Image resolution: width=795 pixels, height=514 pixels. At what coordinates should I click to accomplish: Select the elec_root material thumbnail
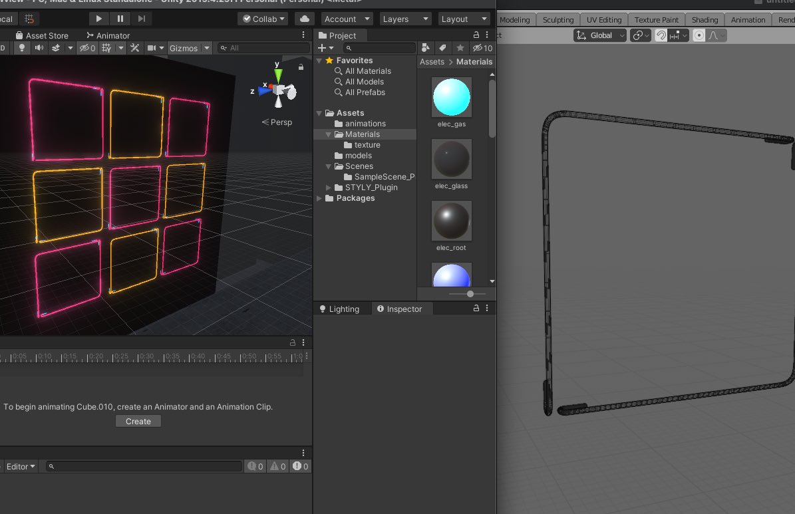[451, 221]
